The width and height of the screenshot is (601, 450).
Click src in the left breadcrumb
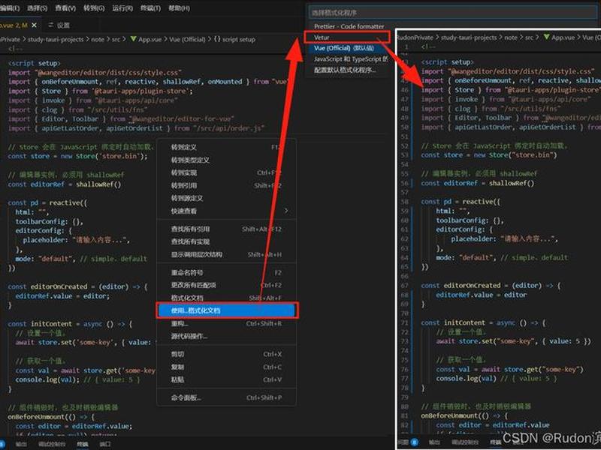pos(116,39)
